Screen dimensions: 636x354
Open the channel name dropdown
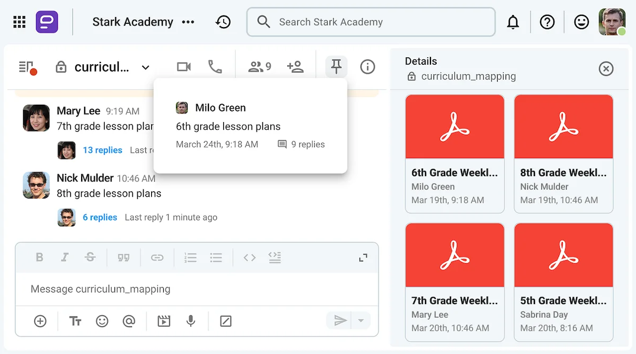point(145,67)
